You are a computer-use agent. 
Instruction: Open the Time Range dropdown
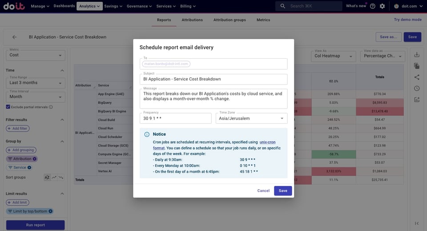point(36,83)
